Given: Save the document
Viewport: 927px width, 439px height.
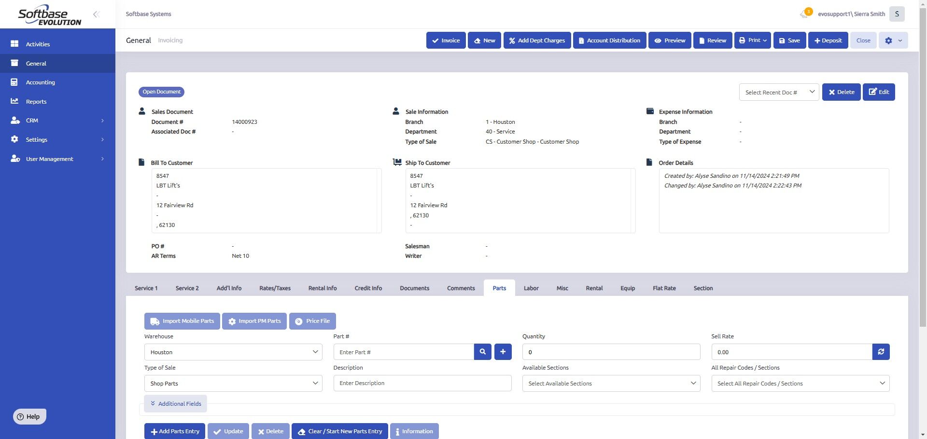Looking at the screenshot, I should (x=789, y=40).
